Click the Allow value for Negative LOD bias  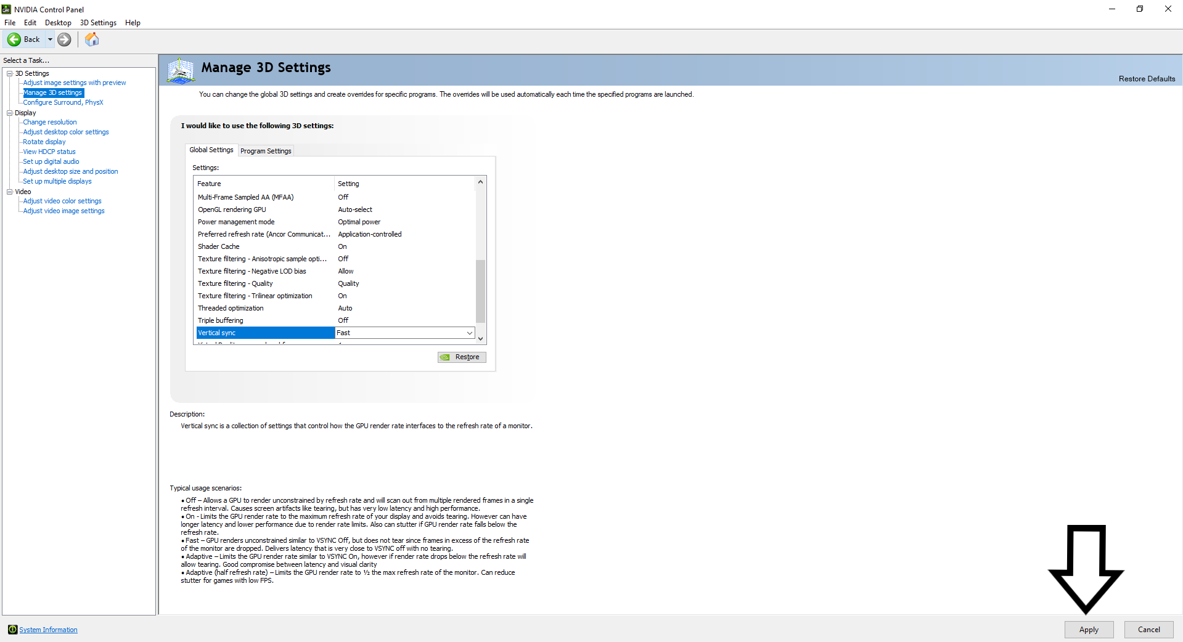[x=346, y=271]
